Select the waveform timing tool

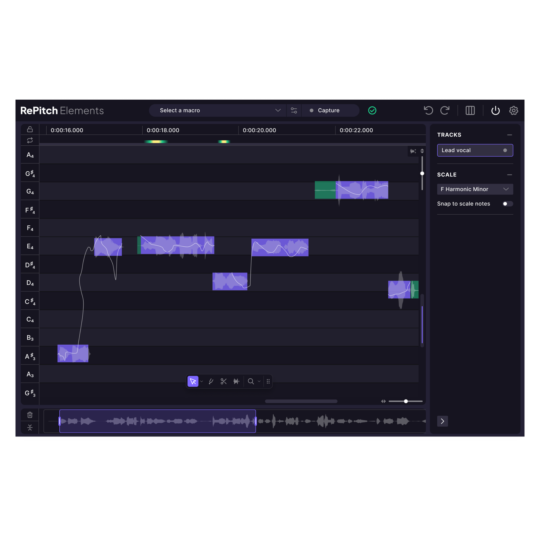tap(236, 381)
